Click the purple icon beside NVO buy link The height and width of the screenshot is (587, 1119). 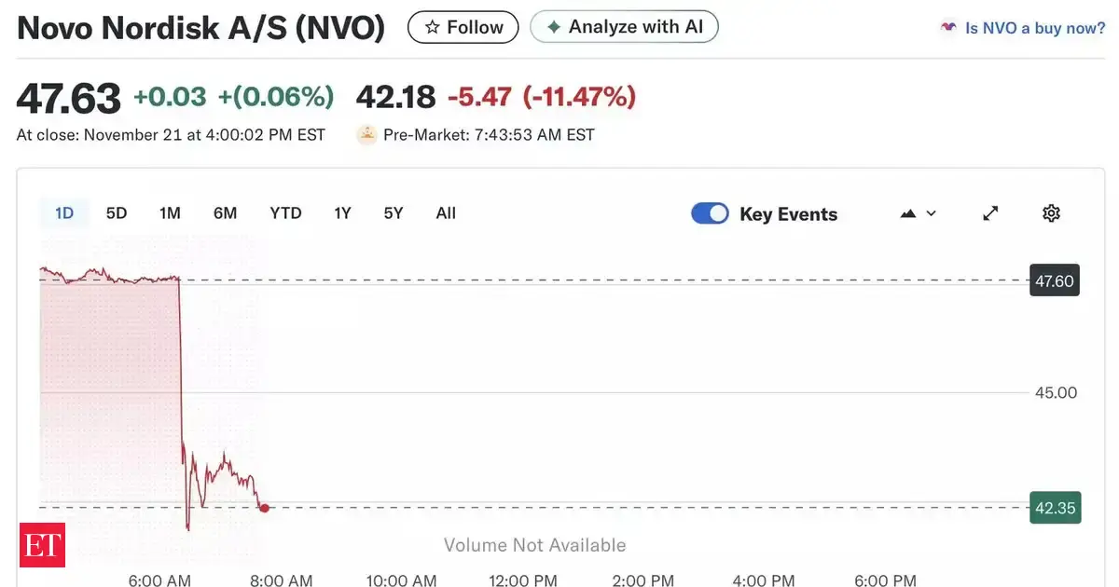[948, 28]
